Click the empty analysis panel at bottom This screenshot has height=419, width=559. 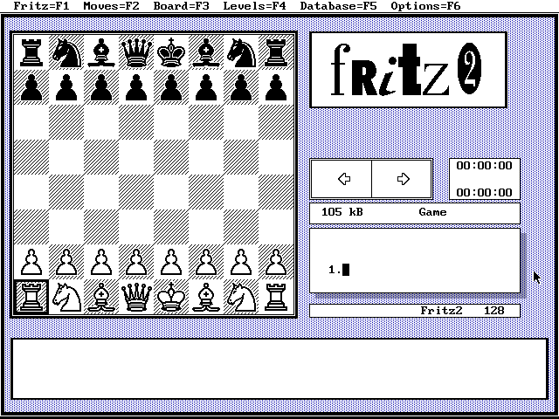(x=279, y=368)
